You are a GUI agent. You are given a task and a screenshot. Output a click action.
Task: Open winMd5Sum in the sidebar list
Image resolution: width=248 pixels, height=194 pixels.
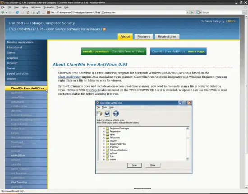pyautogui.click(x=26, y=156)
